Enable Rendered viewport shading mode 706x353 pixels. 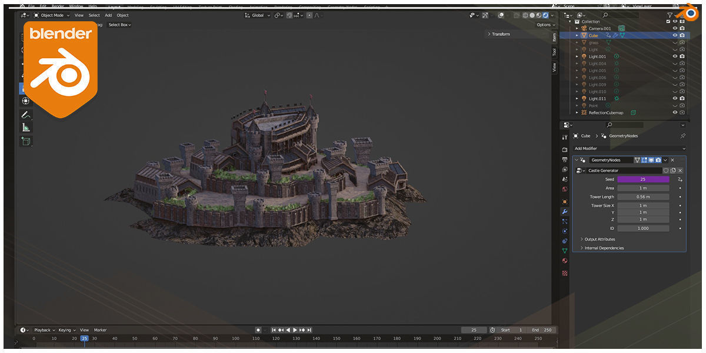pyautogui.click(x=545, y=15)
